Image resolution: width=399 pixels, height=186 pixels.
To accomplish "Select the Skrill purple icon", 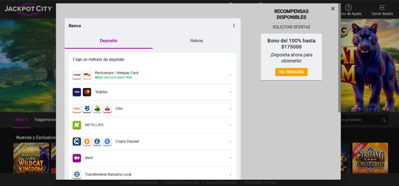I will (77, 158).
